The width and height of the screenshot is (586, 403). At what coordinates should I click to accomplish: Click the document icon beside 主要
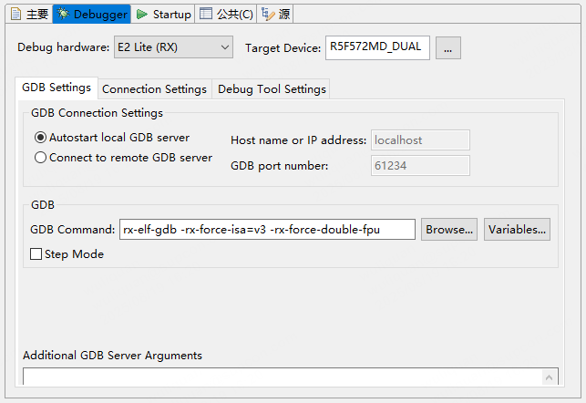(16, 15)
